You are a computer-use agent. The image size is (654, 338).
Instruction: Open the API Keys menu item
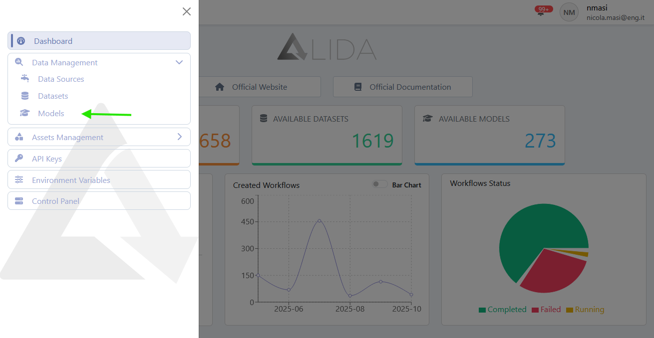click(x=99, y=159)
